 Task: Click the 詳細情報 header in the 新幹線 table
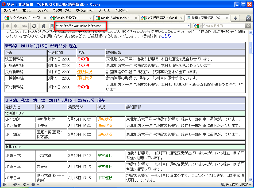pyautogui.click(x=175, y=53)
